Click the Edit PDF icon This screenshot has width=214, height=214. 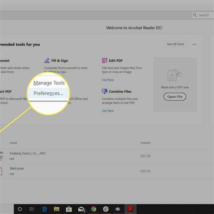coord(105,60)
